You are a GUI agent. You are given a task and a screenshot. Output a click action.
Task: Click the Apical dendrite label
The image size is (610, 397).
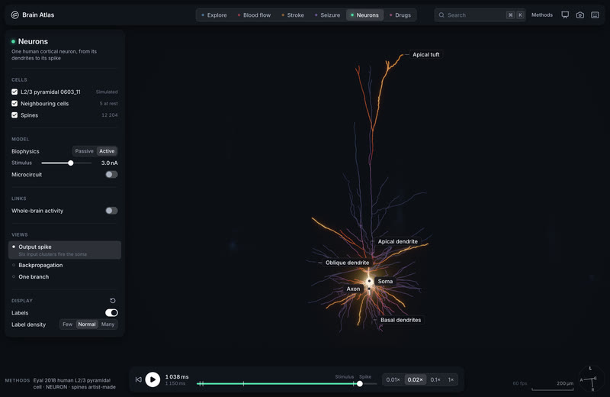397,241
